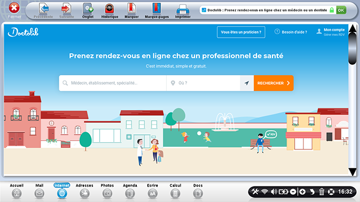The image size is (360, 202).
Task: Click the "Médecin, établissement, spécialité" search field
Action: click(112, 83)
